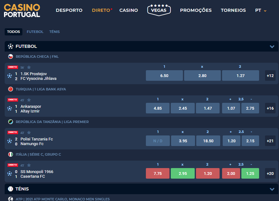Select under 2.5 odds 2.15 for Polisi Tanzania

tap(250, 141)
